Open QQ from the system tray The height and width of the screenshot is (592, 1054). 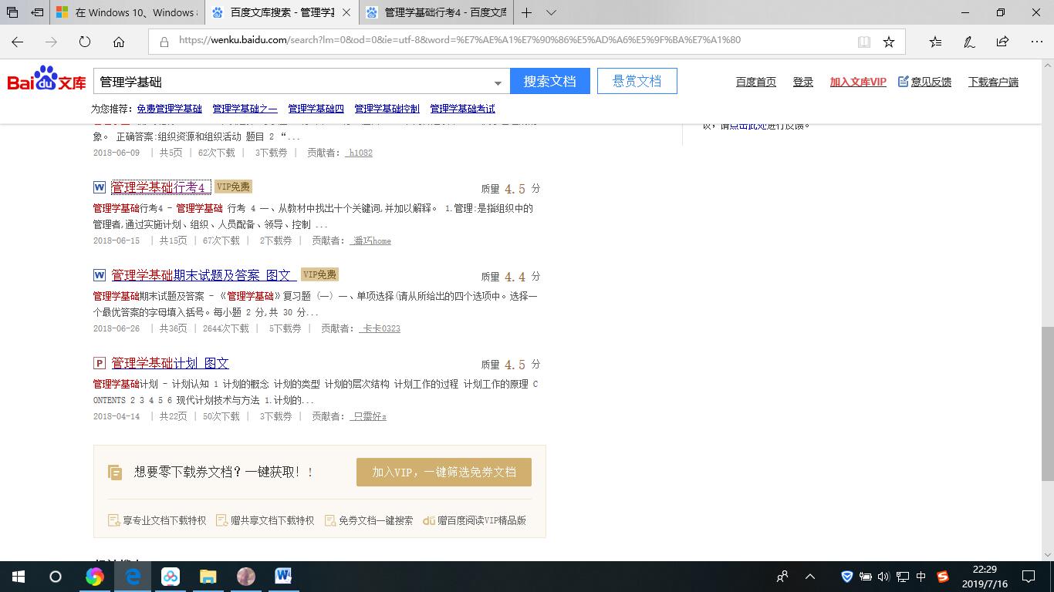[943, 576]
